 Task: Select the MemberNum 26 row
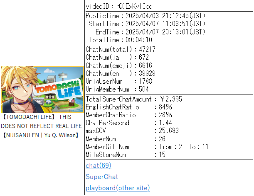(126, 139)
